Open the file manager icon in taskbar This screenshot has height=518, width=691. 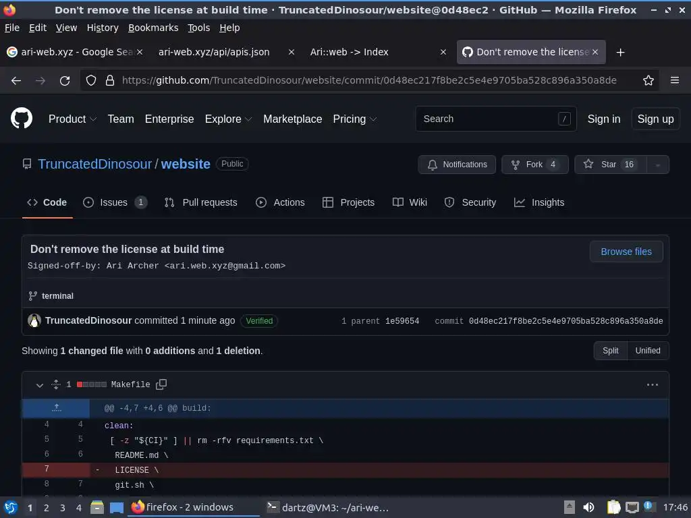click(97, 507)
